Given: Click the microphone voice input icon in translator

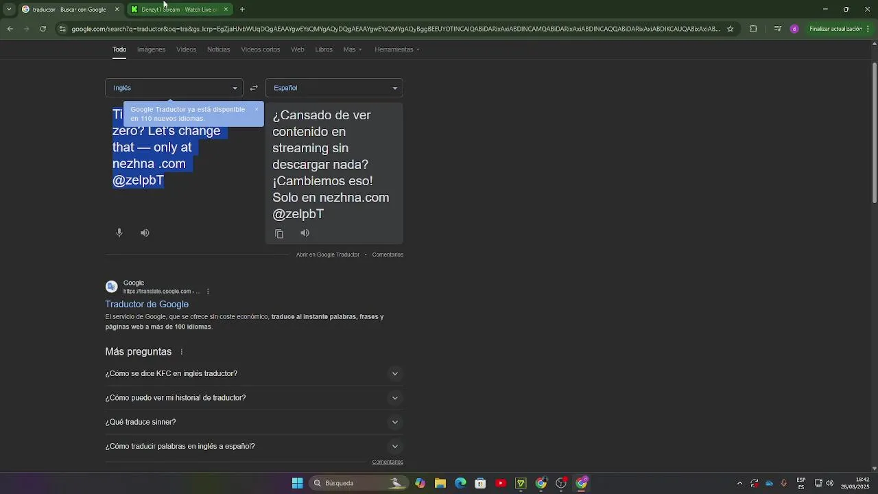Looking at the screenshot, I should [x=119, y=233].
